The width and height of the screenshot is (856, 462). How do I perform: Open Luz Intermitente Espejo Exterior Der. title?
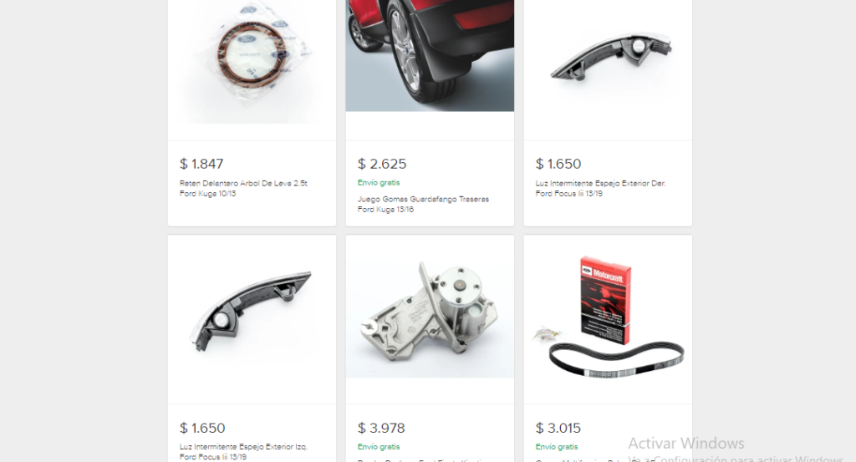600,188
